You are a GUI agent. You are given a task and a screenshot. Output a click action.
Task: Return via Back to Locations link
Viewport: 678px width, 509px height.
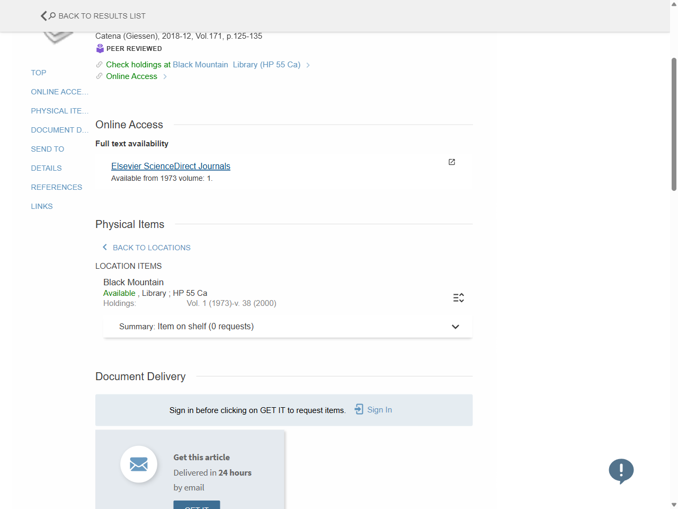(x=151, y=248)
